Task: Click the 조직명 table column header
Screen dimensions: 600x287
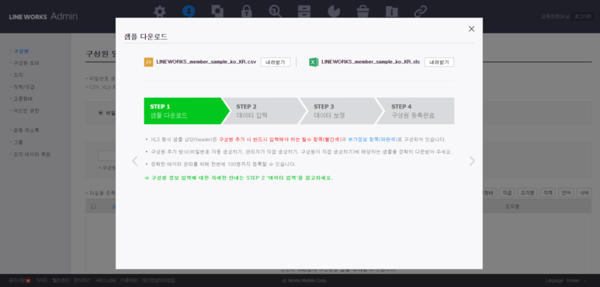Action: pos(512,206)
